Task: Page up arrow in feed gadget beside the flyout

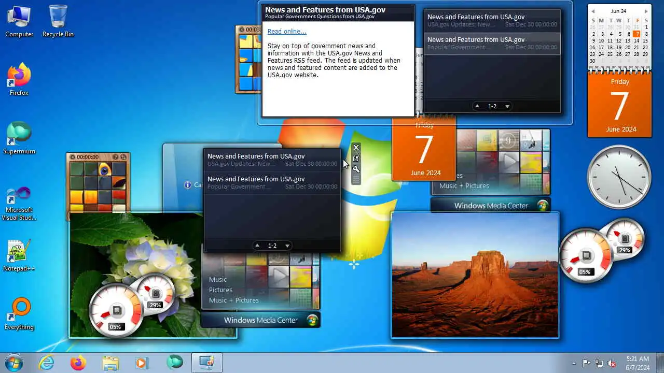Action: (x=477, y=106)
